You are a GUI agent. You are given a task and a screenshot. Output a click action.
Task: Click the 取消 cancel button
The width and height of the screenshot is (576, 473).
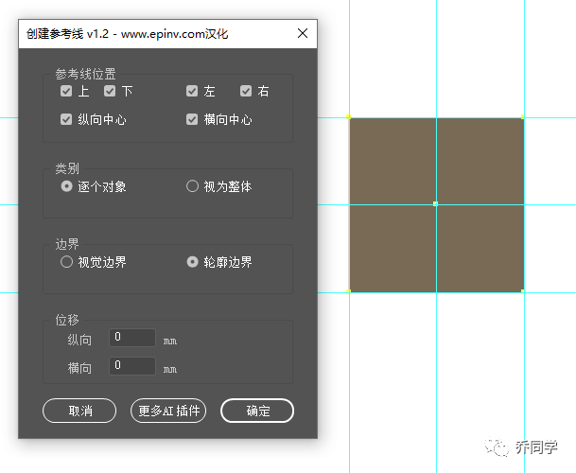(79, 411)
